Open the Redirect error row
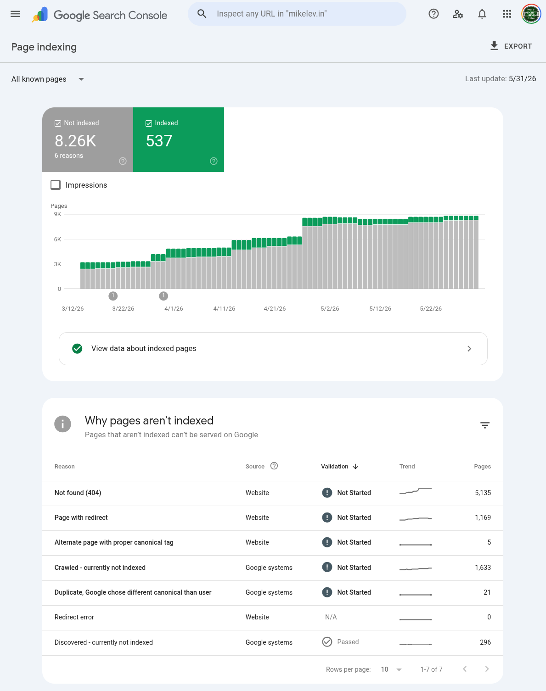Viewport: 546px width, 691px height. click(273, 618)
